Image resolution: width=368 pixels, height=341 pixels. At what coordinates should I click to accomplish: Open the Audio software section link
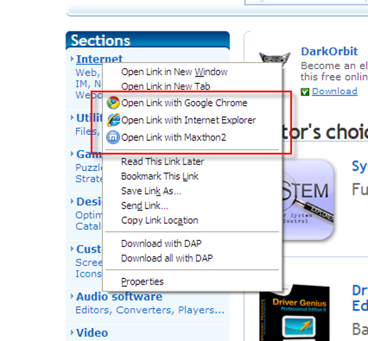click(x=119, y=297)
